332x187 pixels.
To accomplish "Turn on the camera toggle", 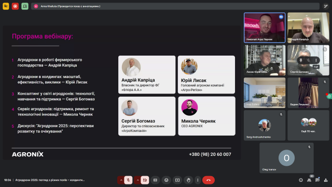I will coord(145,180).
